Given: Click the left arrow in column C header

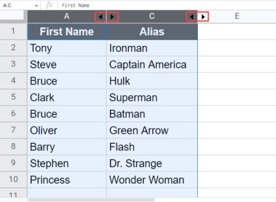Looking at the screenshot, I should [x=192, y=17].
